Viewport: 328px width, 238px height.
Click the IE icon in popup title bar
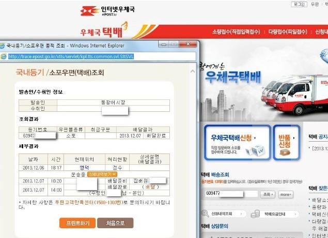2,46
